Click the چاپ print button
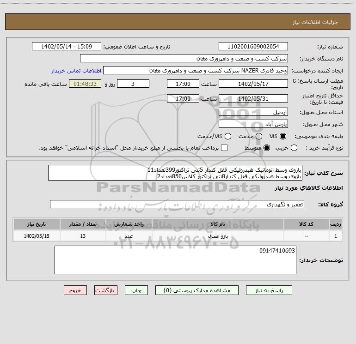356x344 pixels. coord(136,290)
